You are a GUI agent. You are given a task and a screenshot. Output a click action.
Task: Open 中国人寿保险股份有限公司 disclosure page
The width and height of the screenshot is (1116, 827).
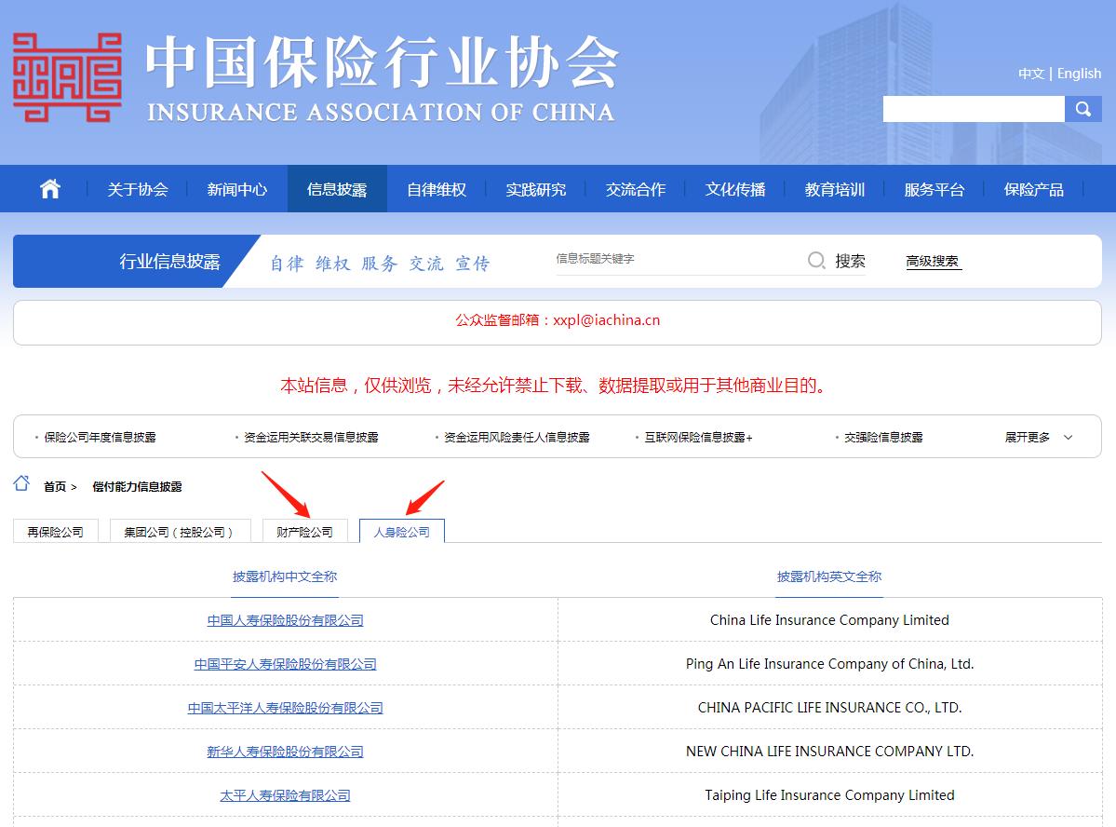pyautogui.click(x=285, y=619)
